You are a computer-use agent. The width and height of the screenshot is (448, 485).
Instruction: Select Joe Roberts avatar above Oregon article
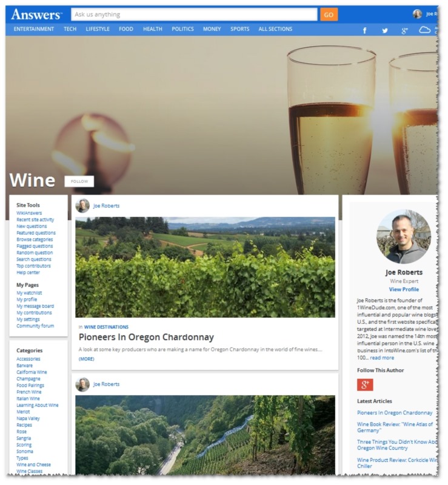82,206
